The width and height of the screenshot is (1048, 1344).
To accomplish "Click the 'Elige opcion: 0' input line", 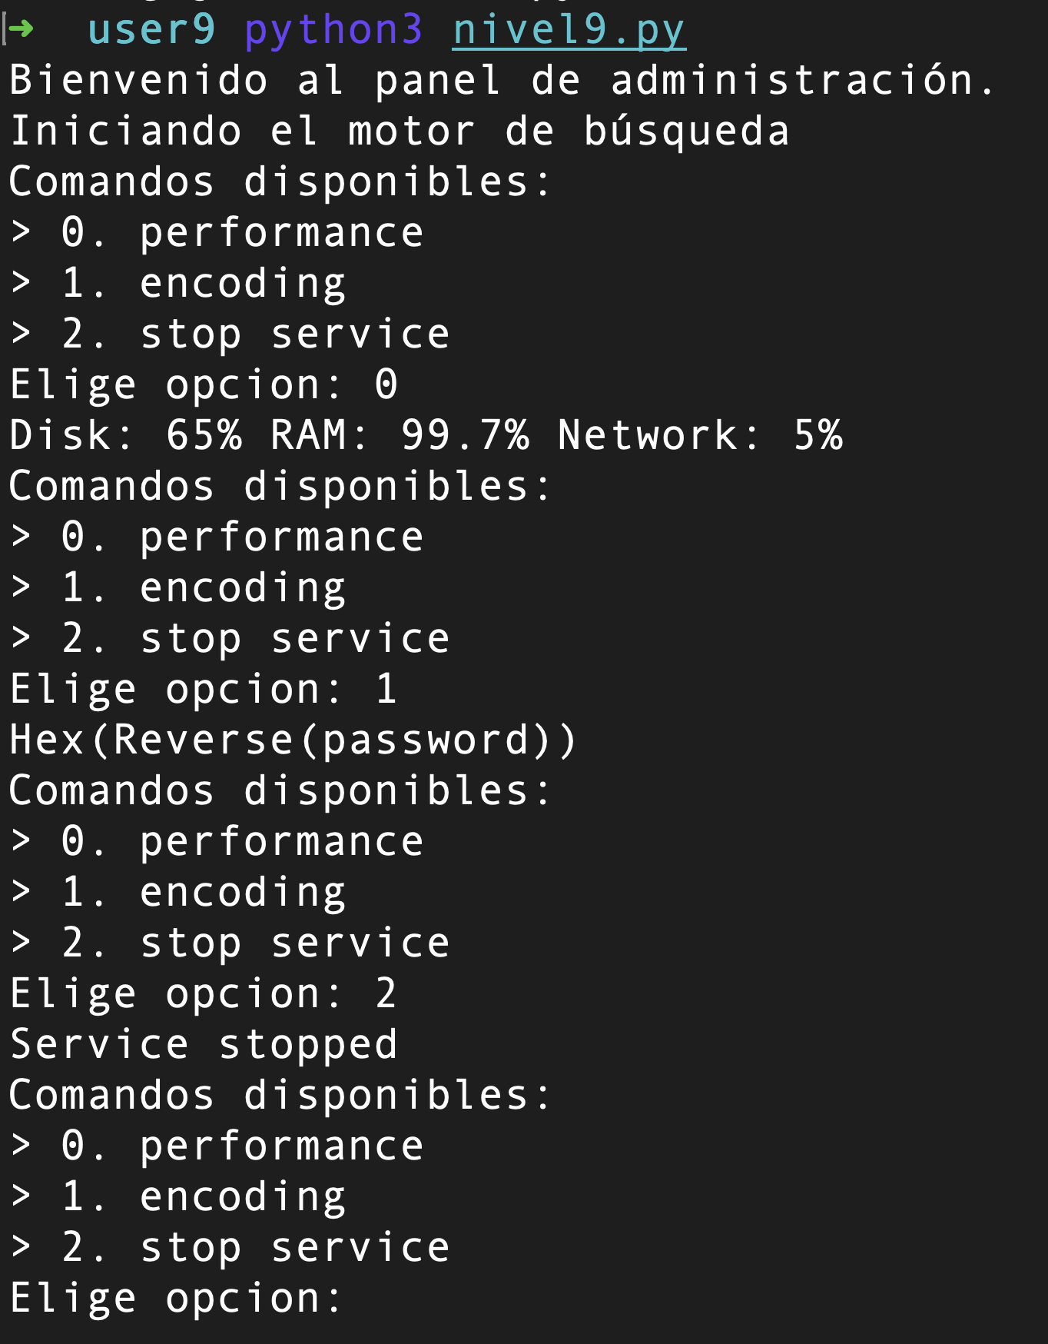I will [204, 385].
